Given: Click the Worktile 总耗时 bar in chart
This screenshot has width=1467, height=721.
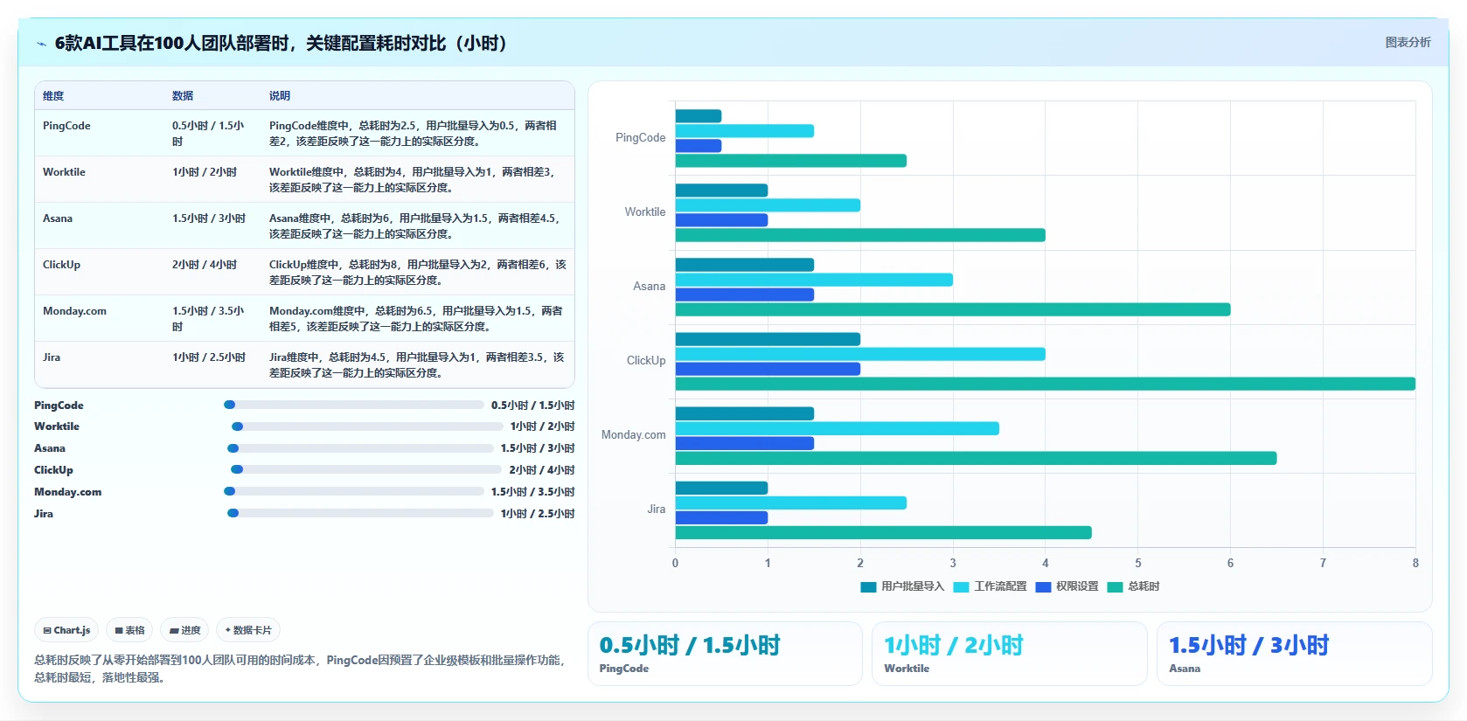Looking at the screenshot, I should [860, 235].
